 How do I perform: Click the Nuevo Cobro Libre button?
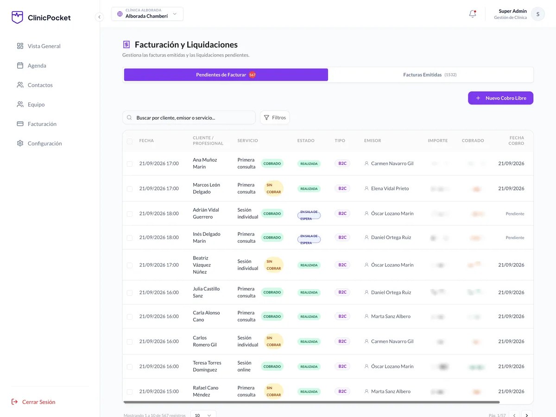(x=500, y=98)
